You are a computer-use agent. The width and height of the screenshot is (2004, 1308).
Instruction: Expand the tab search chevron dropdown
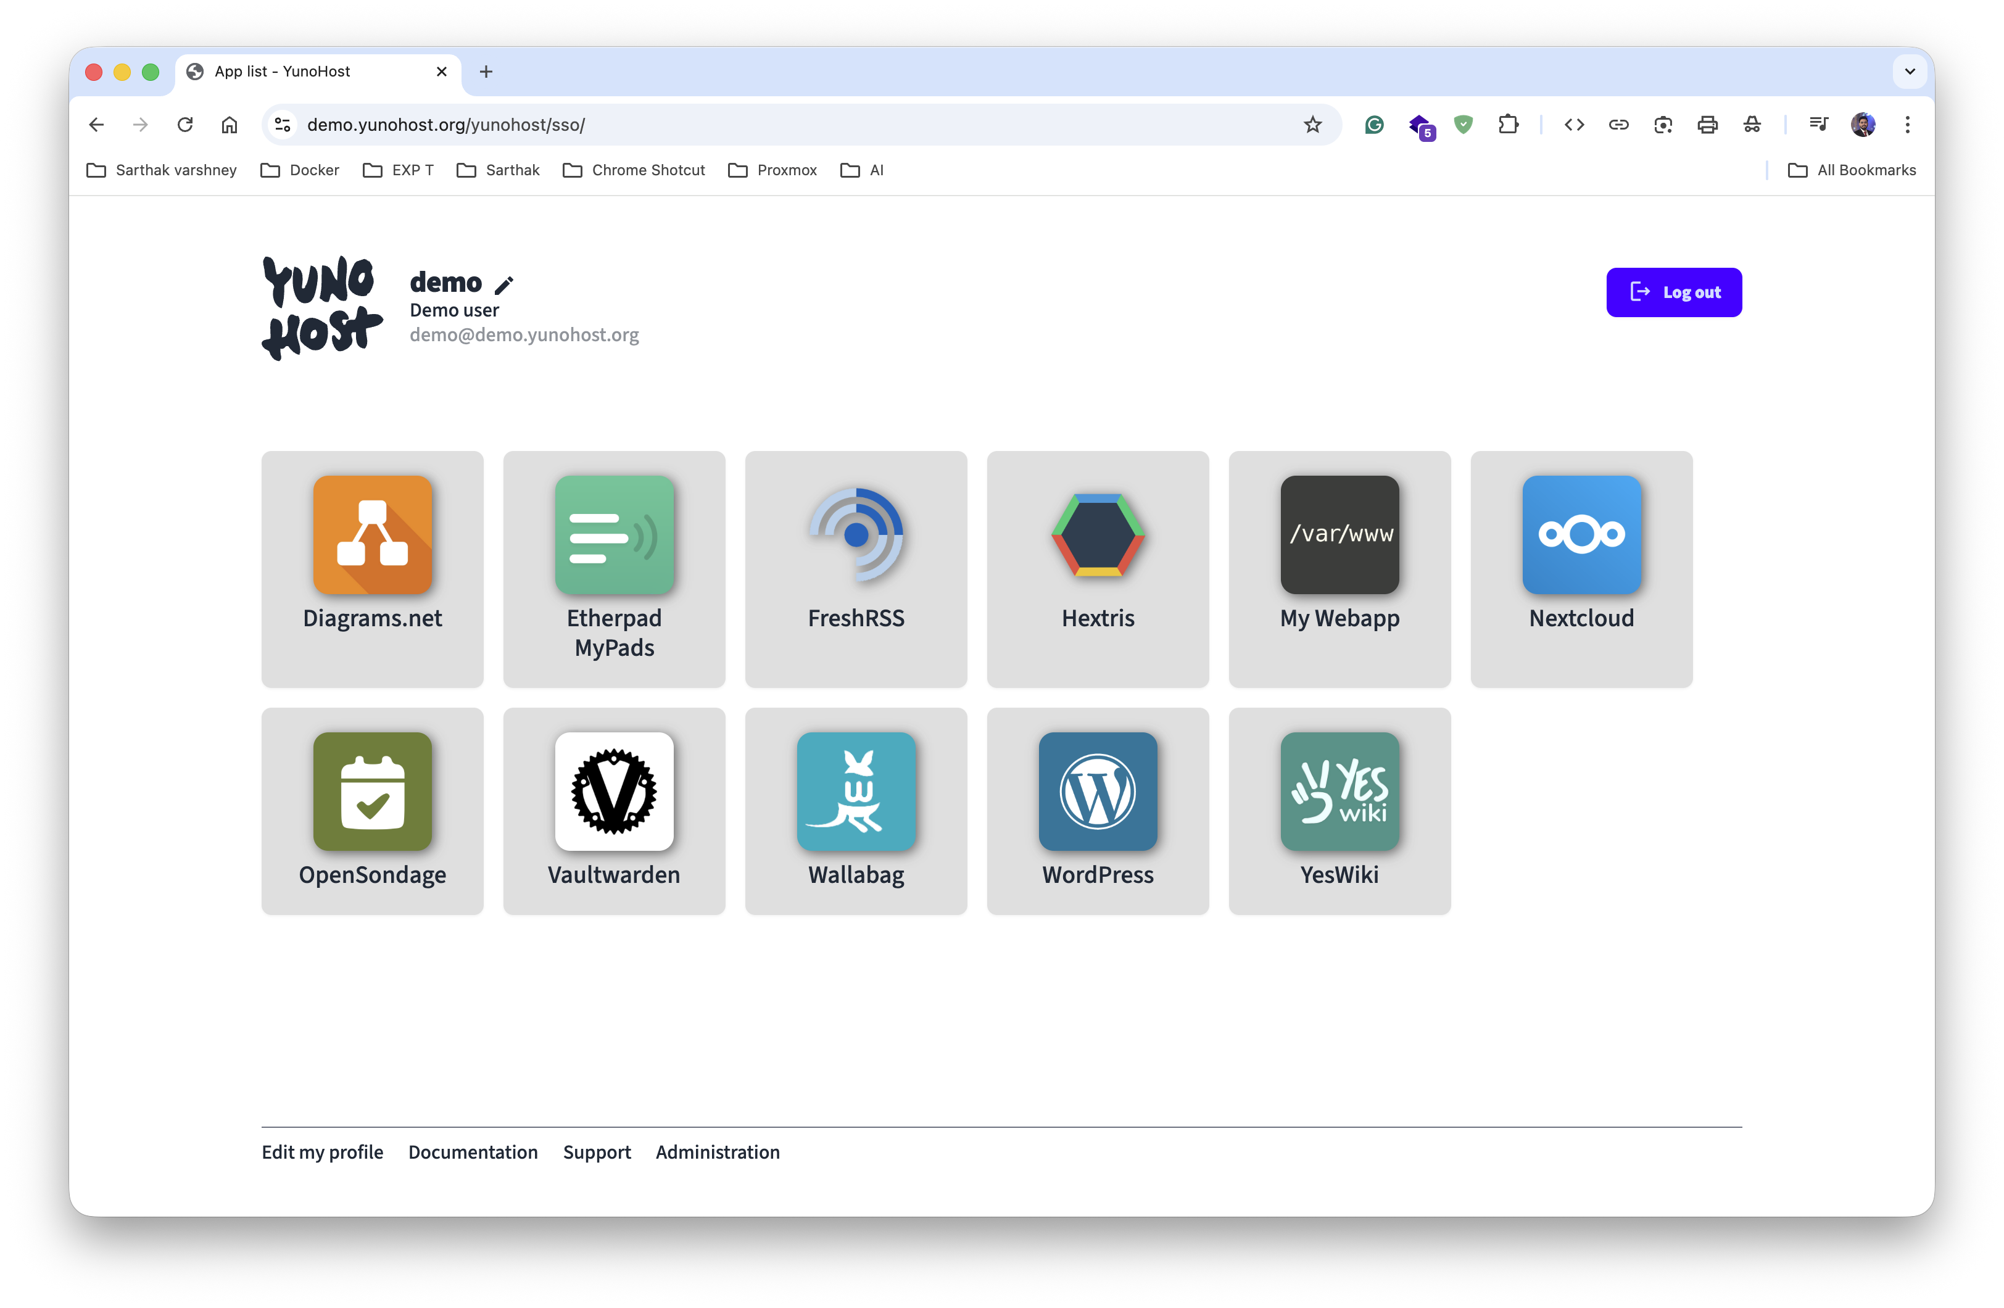(1909, 72)
